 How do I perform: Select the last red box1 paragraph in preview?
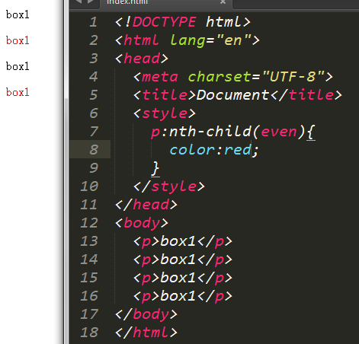[x=18, y=92]
